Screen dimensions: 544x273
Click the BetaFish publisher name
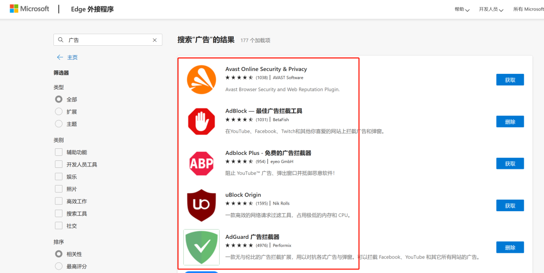coord(281,120)
